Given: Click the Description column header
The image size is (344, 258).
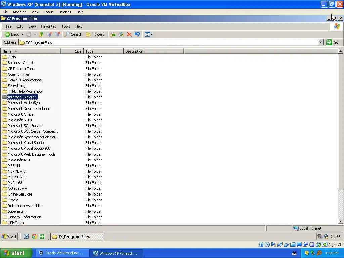Looking at the screenshot, I should tap(154, 51).
